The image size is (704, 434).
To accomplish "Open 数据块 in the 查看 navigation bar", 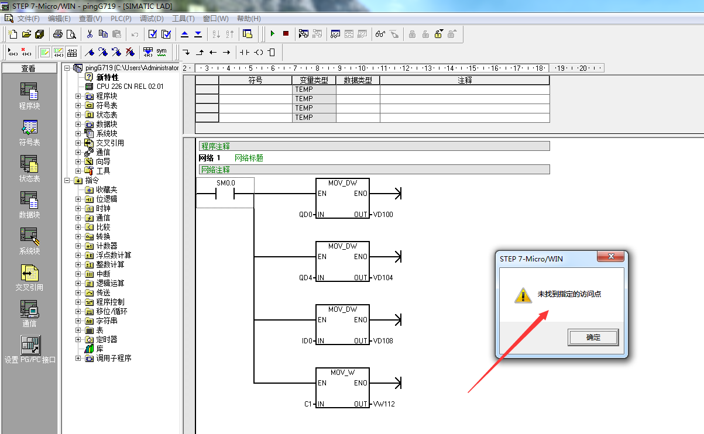I will coord(29,205).
